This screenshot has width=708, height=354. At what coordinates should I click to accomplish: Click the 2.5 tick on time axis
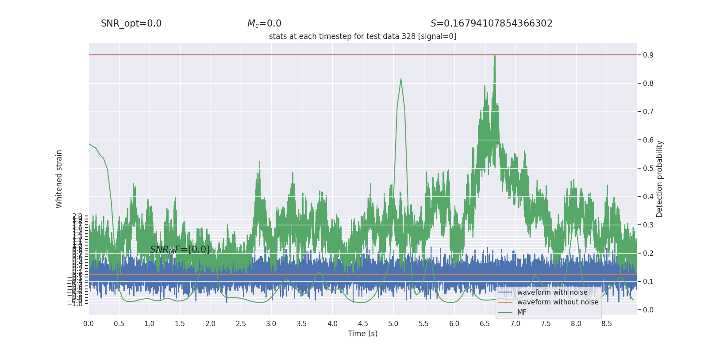(x=241, y=323)
